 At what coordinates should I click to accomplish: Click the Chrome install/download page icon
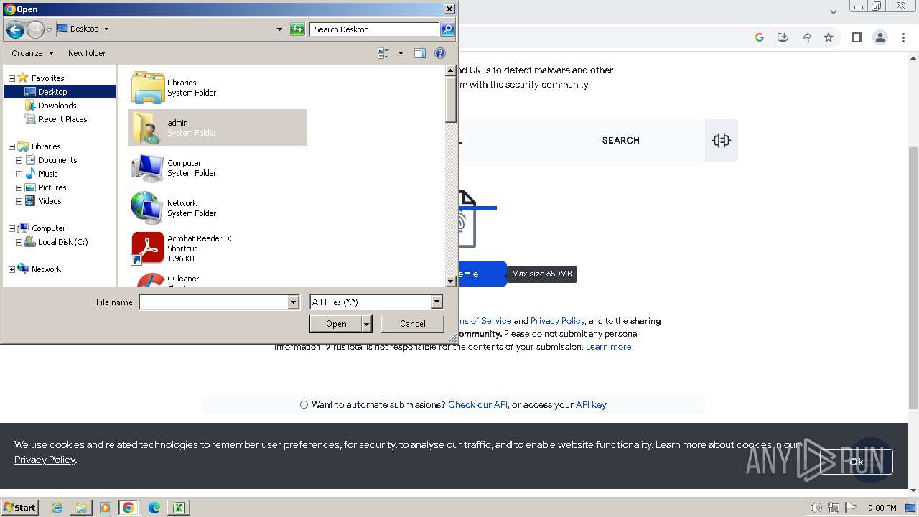pos(783,37)
